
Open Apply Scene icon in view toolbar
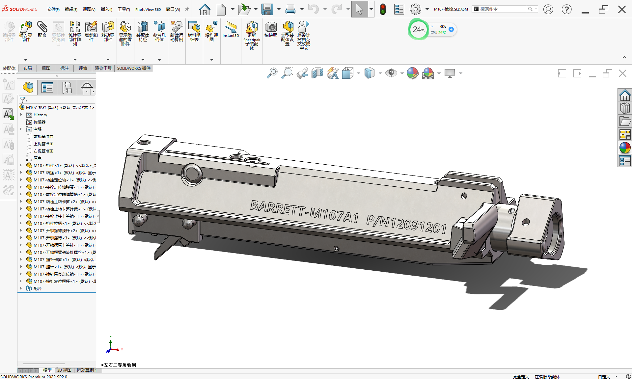[428, 73]
